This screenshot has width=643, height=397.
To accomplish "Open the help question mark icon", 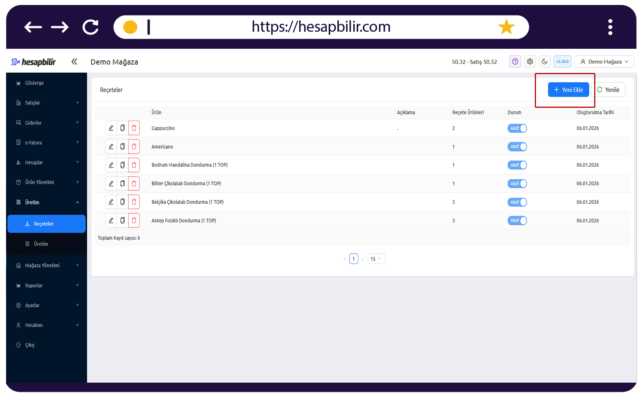I will pyautogui.click(x=515, y=62).
